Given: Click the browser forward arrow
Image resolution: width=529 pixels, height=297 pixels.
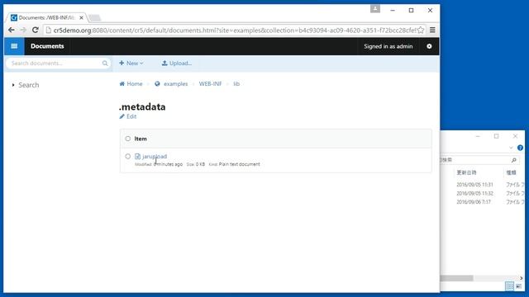Looking at the screenshot, I should [23, 30].
